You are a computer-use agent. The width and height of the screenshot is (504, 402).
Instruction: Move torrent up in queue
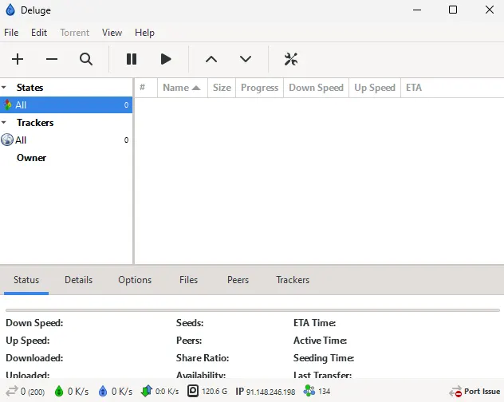tap(211, 59)
